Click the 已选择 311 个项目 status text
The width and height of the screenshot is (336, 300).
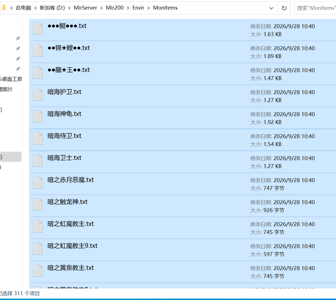(x=20, y=294)
